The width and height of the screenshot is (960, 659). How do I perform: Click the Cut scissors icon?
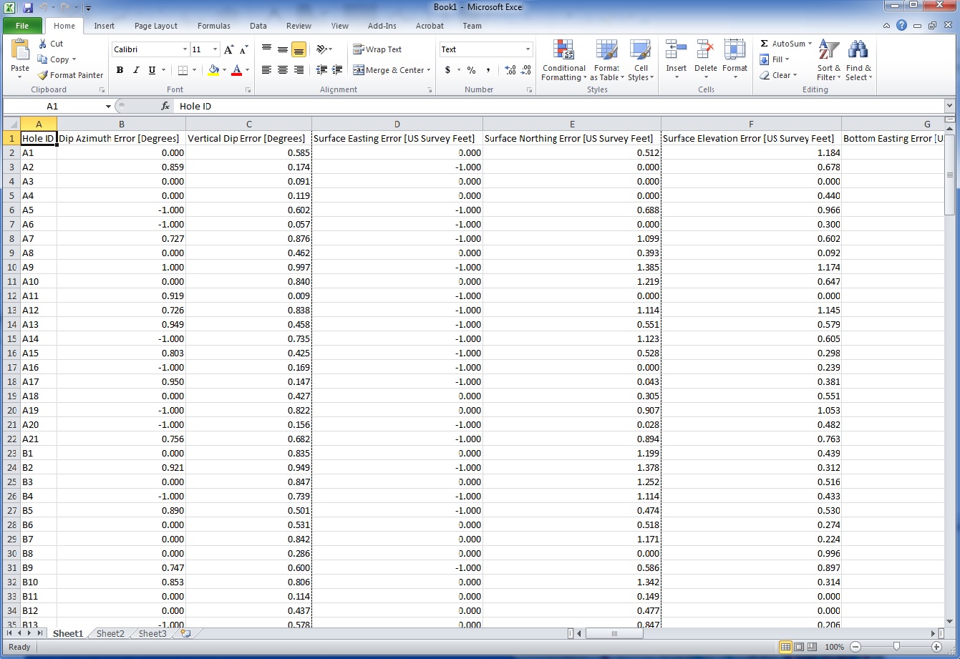coord(42,44)
